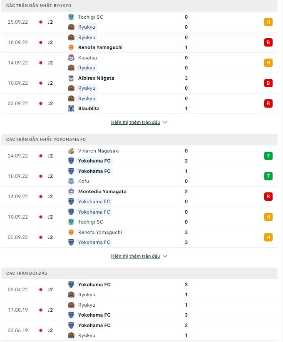Image resolution: width=283 pixels, height=342 pixels.
Task: Click the green T badge for V-Varen Nagasaki match
Action: click(x=268, y=156)
